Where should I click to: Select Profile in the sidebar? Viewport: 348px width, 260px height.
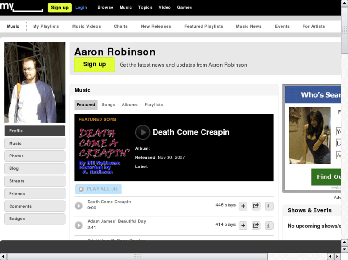(x=34, y=131)
